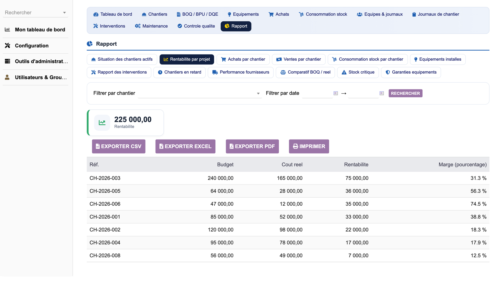Click the Performance fournisseurs truck icon
The height and width of the screenshot is (297, 502).
(215, 73)
